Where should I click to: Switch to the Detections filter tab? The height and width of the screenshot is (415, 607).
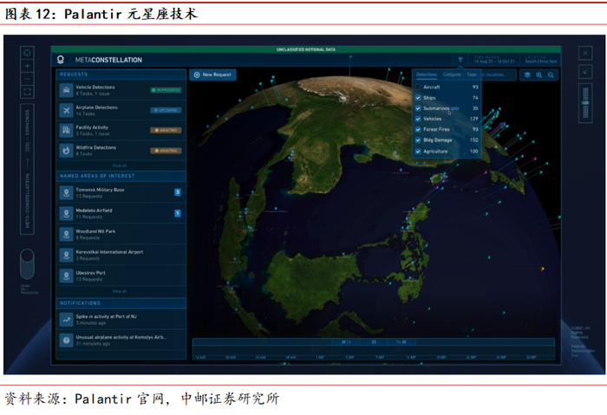427,75
